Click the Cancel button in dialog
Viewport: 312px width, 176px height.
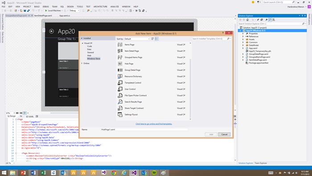tap(224, 134)
